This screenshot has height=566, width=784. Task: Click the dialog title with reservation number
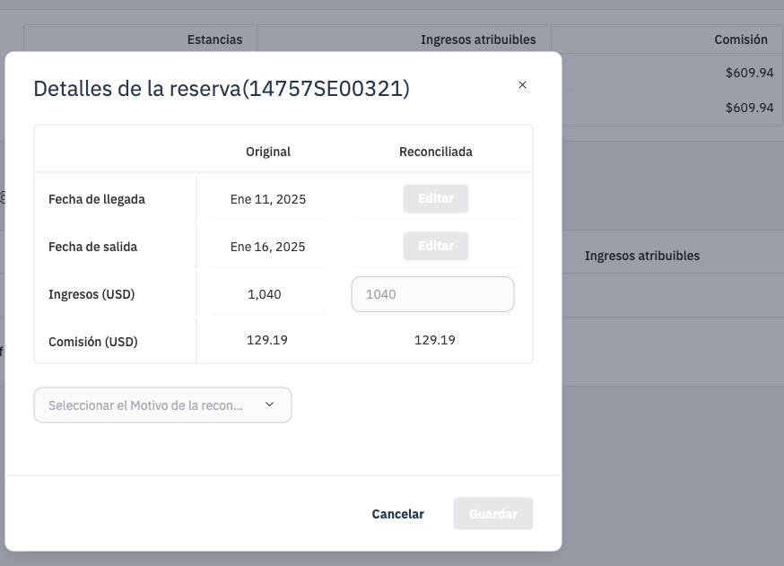(x=222, y=89)
